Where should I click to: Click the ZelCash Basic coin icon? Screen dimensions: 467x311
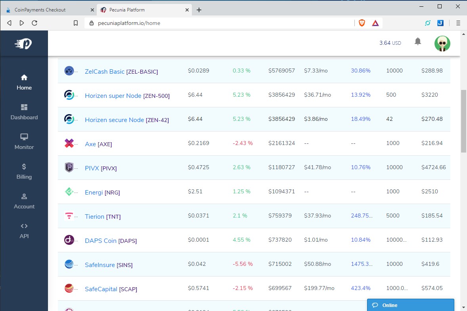tap(69, 71)
